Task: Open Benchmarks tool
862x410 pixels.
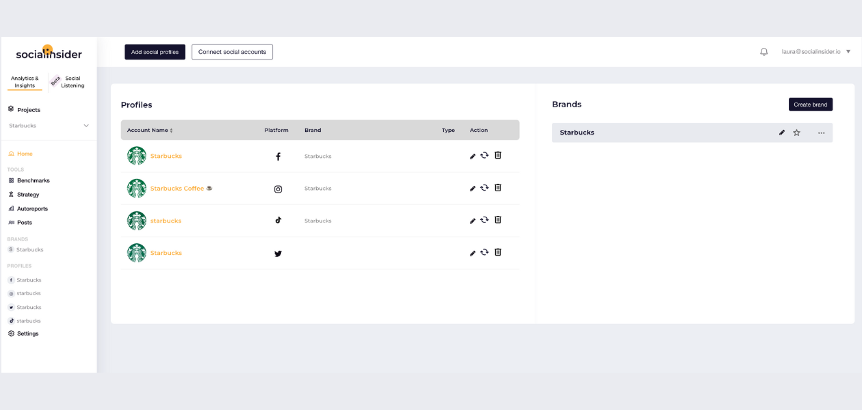Action: pos(29,180)
